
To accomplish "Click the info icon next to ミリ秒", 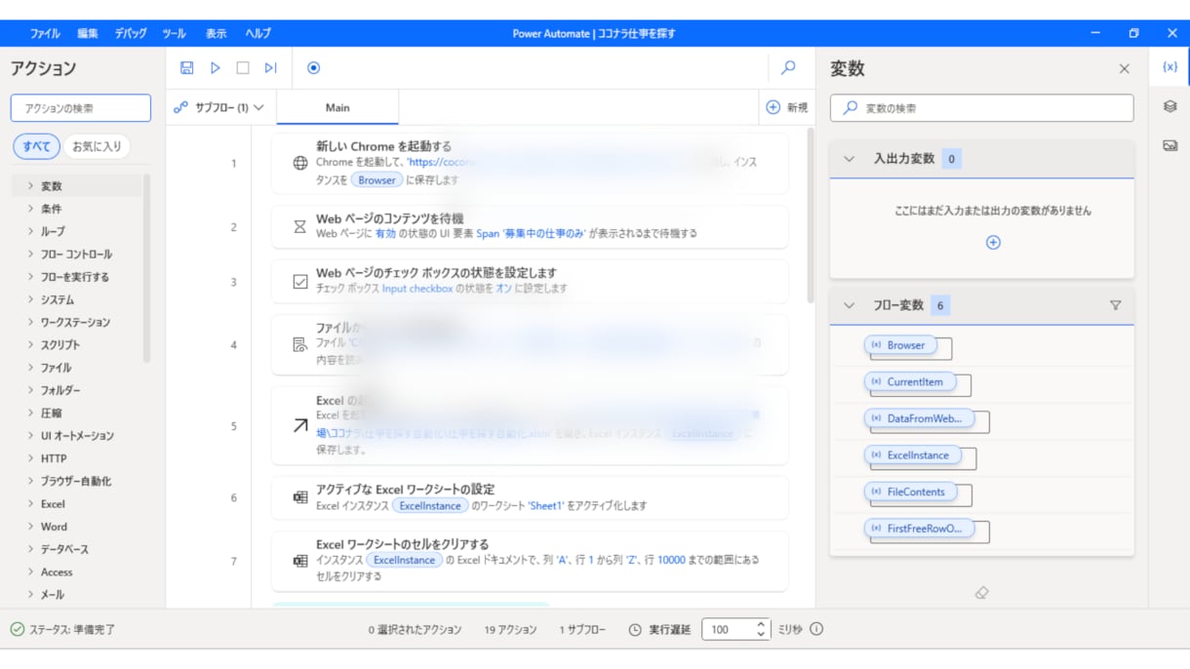I will point(816,629).
